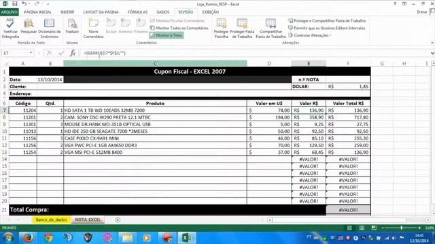Click Compartilhar Pasta de Trabalho icon
This screenshot has width=435, height=244.
pos(271,28)
